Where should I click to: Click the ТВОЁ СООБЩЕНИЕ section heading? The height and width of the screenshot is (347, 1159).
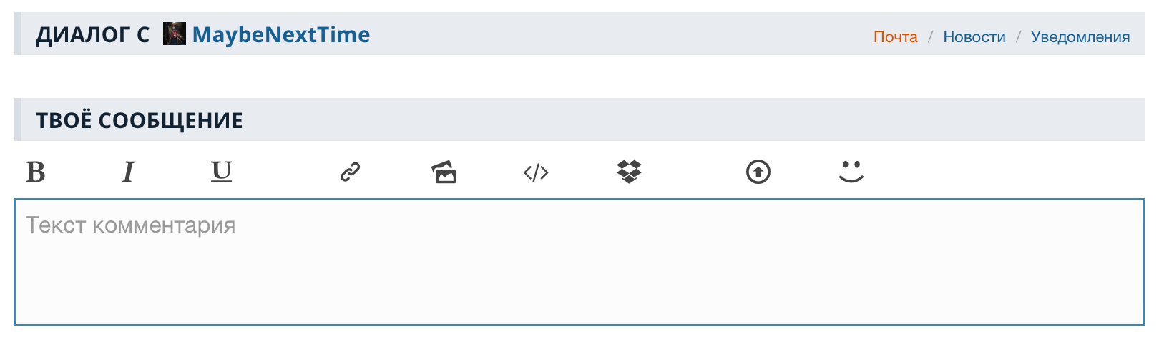point(140,120)
